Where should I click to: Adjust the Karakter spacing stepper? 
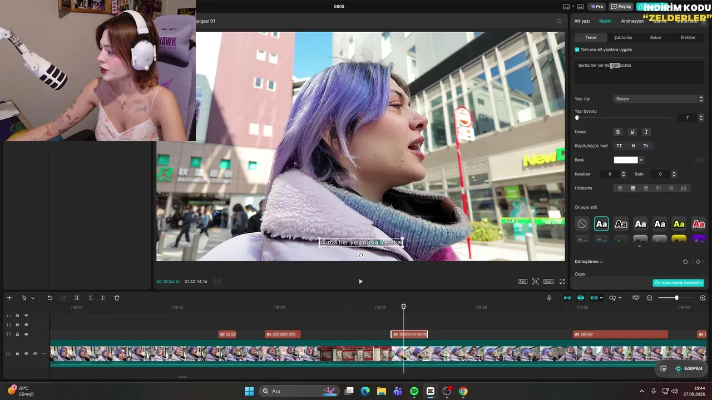tap(624, 174)
